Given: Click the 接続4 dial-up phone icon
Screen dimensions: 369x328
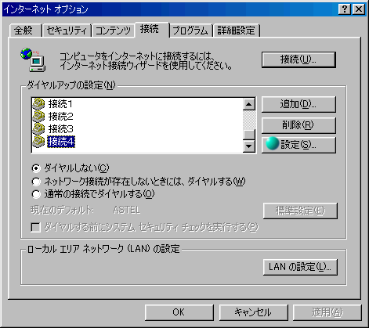Looking at the screenshot, I should (38, 142).
